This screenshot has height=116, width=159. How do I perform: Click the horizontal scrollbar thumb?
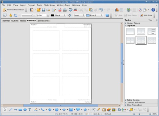click(x=61, y=106)
